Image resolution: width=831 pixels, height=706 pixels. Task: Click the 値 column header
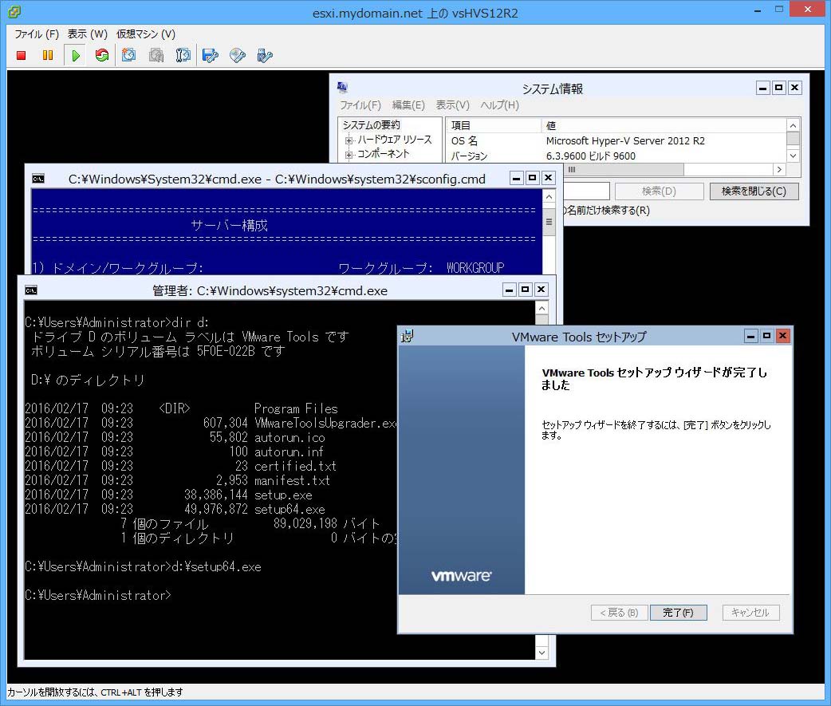pyautogui.click(x=664, y=125)
